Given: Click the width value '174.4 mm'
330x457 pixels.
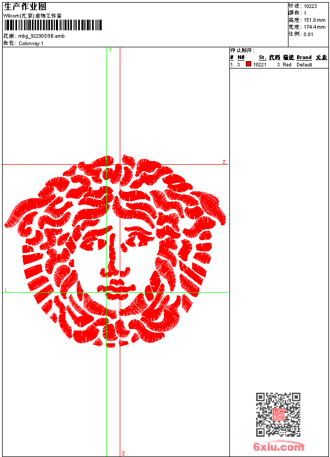Looking at the screenshot, I should [315, 27].
